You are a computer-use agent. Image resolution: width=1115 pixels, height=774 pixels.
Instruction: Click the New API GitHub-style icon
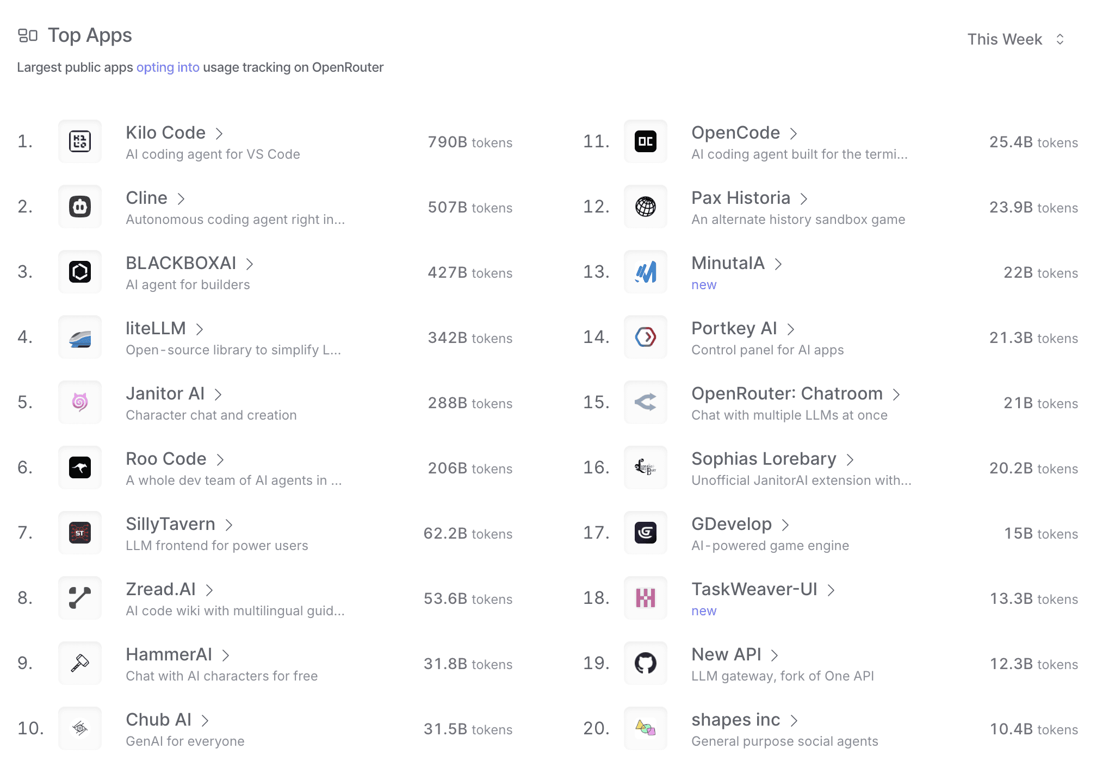point(645,663)
